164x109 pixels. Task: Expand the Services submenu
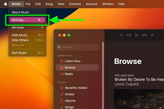coord(27,27)
